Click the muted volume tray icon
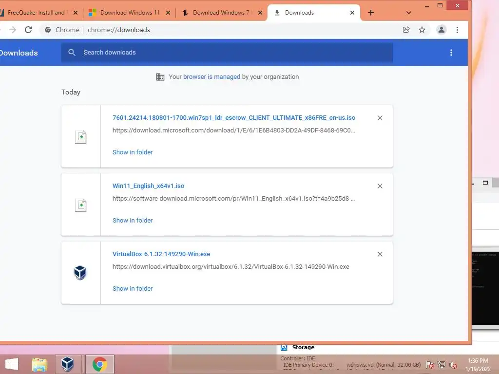 pos(453,365)
